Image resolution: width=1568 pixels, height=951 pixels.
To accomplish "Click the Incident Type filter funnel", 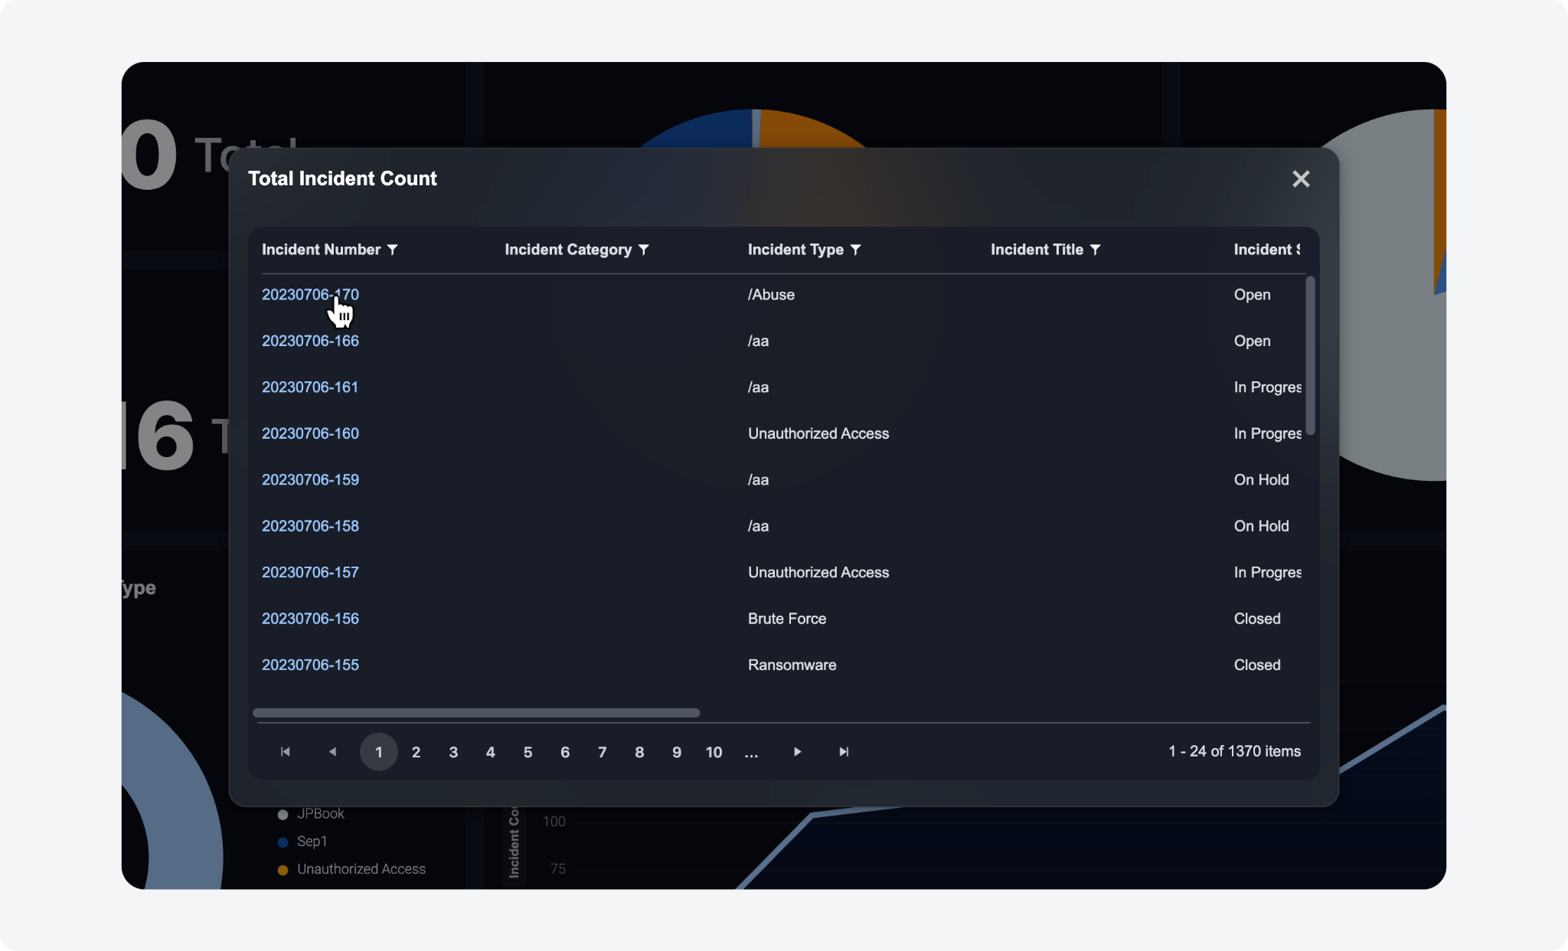I will [855, 250].
